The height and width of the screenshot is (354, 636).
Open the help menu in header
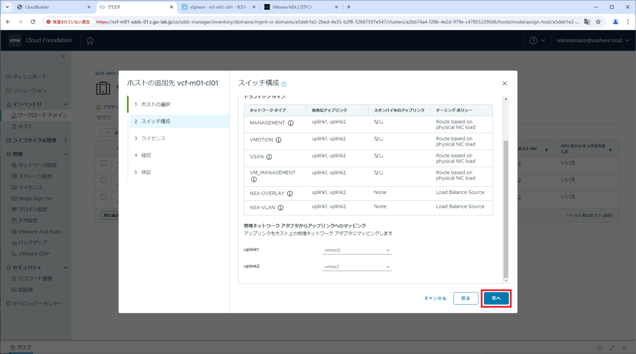(537, 41)
